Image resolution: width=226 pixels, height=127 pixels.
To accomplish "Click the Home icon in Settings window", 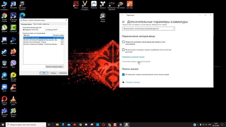I will coord(123,22).
